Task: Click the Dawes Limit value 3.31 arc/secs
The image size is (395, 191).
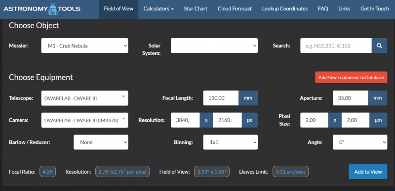Action: pyautogui.click(x=290, y=172)
